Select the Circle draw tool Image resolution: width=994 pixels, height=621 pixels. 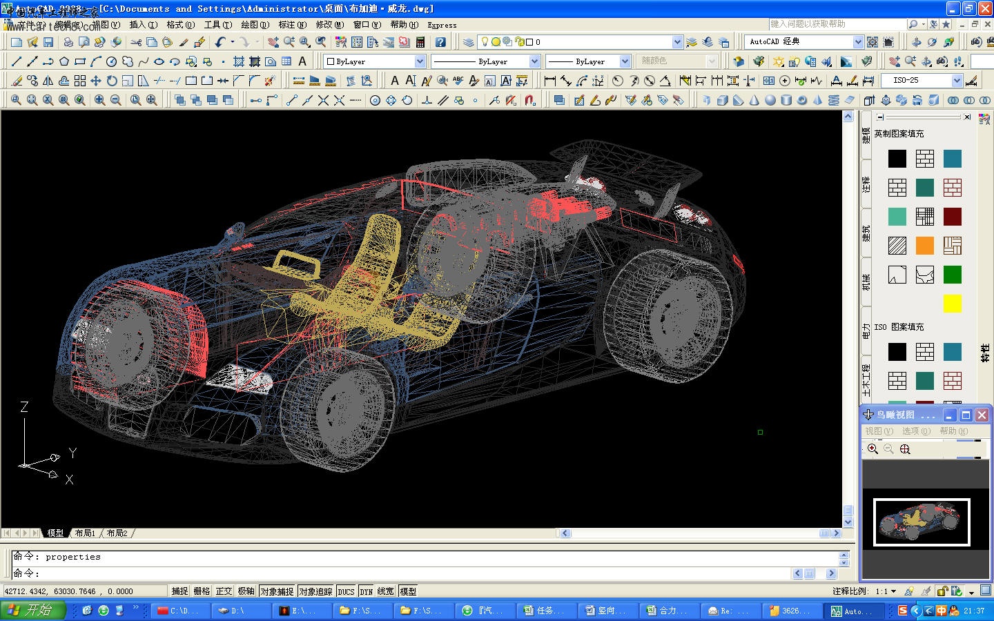coord(112,61)
